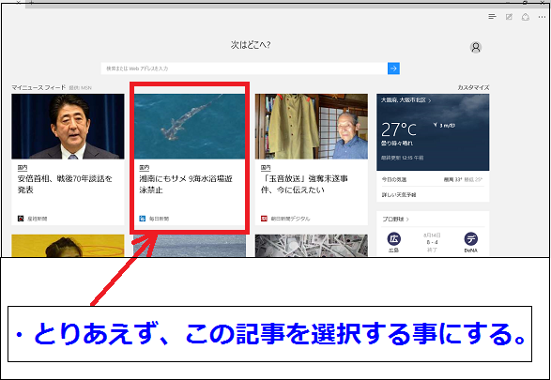Screen dimensions: 551x380
Task: Select the マイニュース フィード heading
Action: pyautogui.click(x=38, y=87)
